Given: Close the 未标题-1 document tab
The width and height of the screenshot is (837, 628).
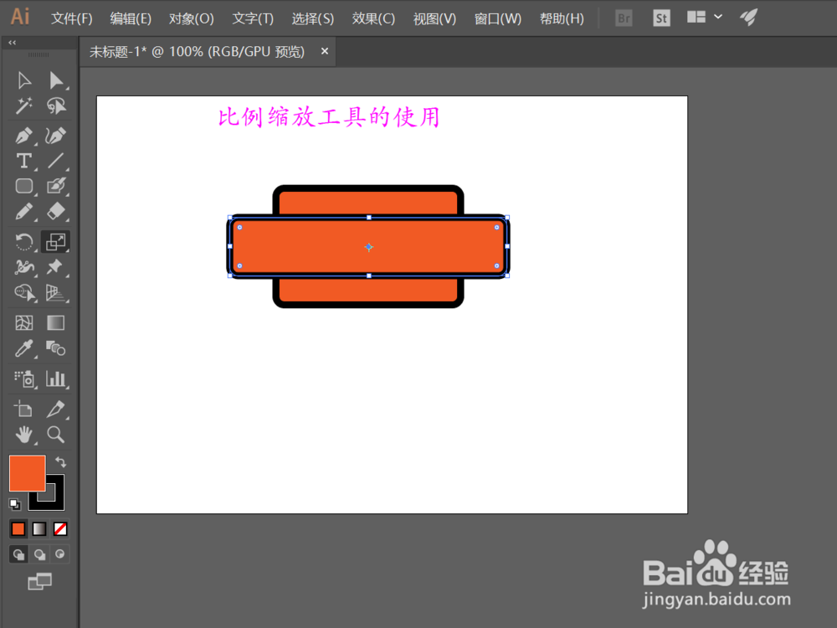Looking at the screenshot, I should tap(325, 51).
